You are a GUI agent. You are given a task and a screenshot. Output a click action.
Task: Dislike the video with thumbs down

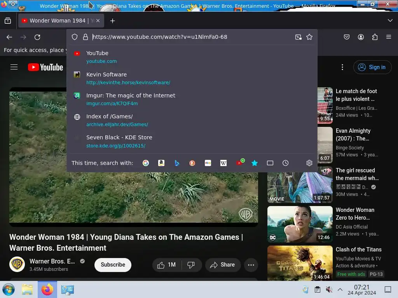(191, 265)
